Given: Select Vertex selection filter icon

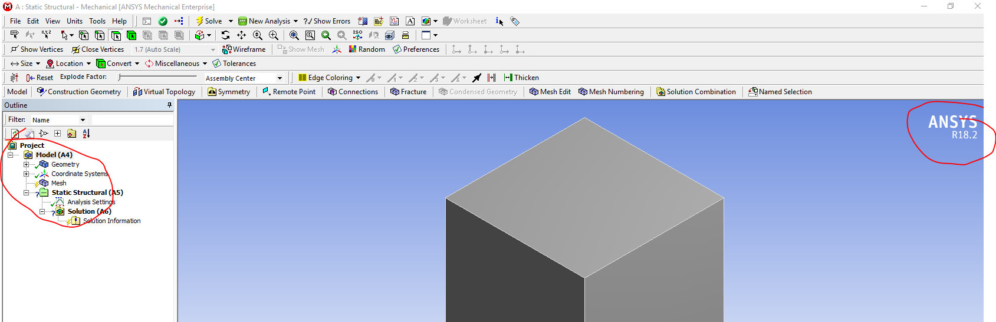Looking at the screenshot, I should coord(84,35).
